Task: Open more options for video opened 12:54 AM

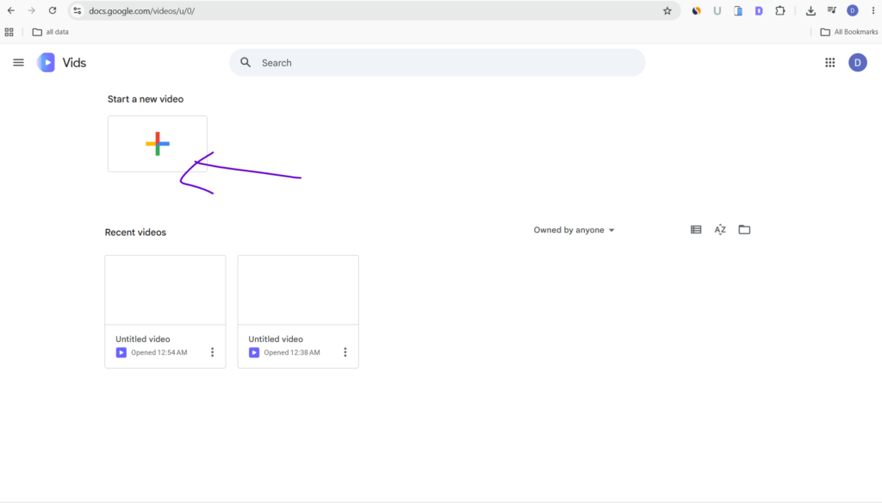Action: (212, 352)
